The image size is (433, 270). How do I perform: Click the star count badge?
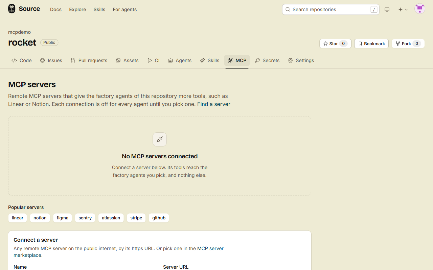pyautogui.click(x=343, y=44)
